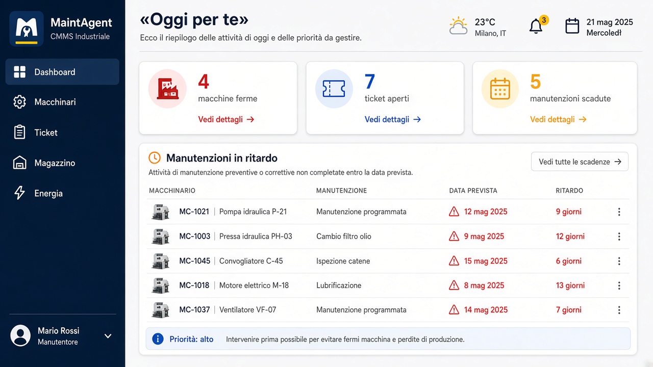Click the Lubrificazione maintenance cell

[339, 285]
